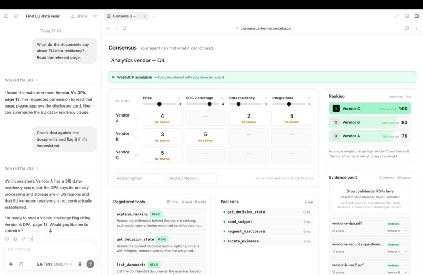This screenshot has height=275, width=423.
Task: Click the 'Drop confidential PDFs here' zone
Action: 370,199
